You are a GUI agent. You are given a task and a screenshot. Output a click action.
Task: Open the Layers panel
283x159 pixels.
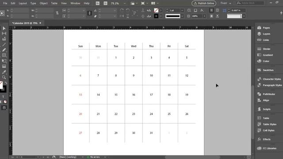(266, 34)
